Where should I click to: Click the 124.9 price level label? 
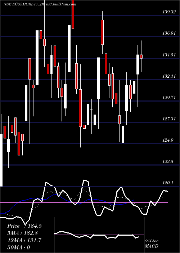point(168,140)
